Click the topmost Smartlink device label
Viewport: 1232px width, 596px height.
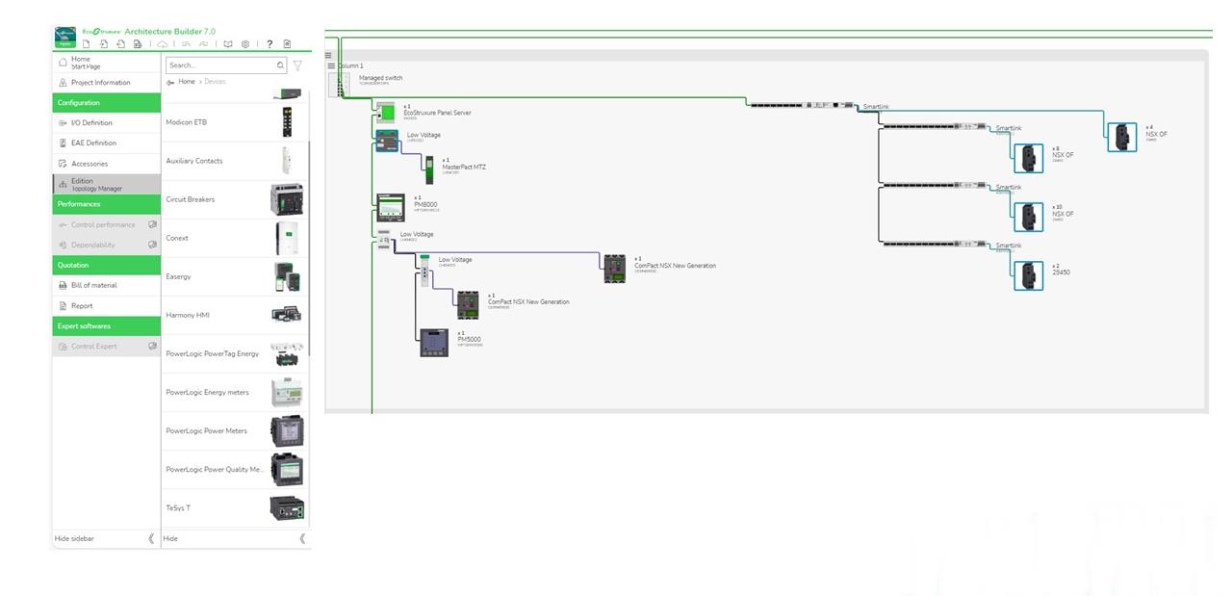tap(876, 107)
